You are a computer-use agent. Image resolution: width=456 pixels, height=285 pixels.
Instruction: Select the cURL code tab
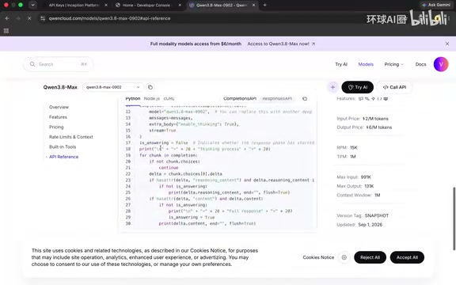(x=169, y=99)
